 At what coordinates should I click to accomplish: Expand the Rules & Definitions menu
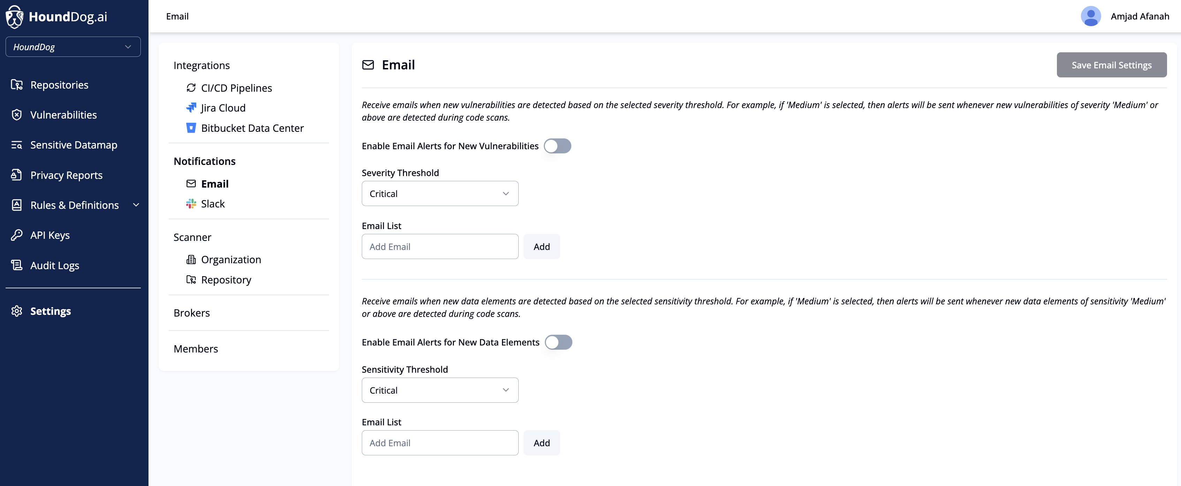136,205
